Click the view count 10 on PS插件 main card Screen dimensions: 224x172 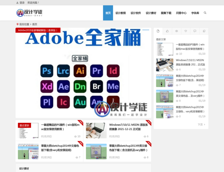tap(77, 137)
